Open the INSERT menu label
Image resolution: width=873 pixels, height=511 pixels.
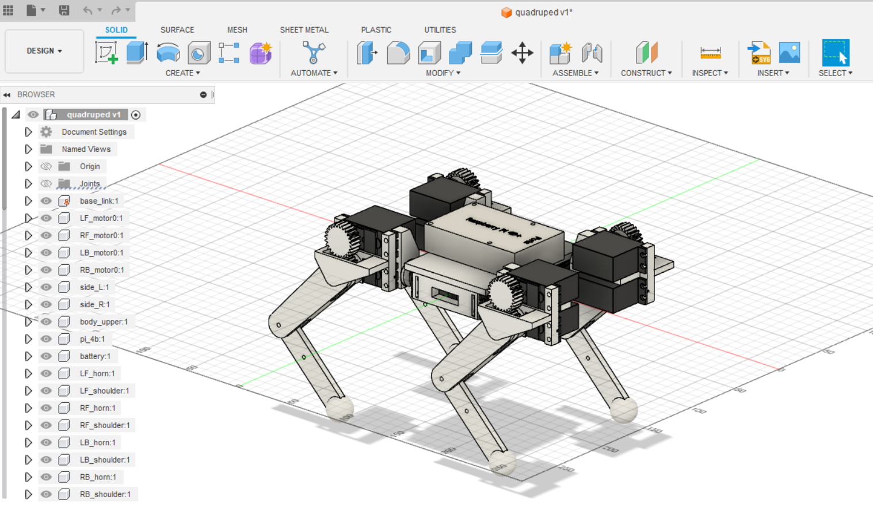[773, 73]
